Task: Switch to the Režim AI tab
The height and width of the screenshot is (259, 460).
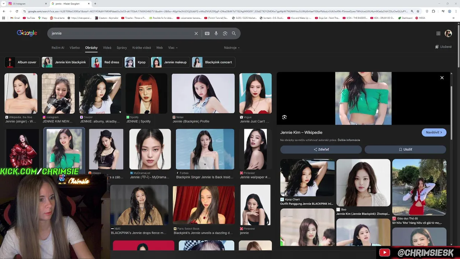Action: point(58,47)
